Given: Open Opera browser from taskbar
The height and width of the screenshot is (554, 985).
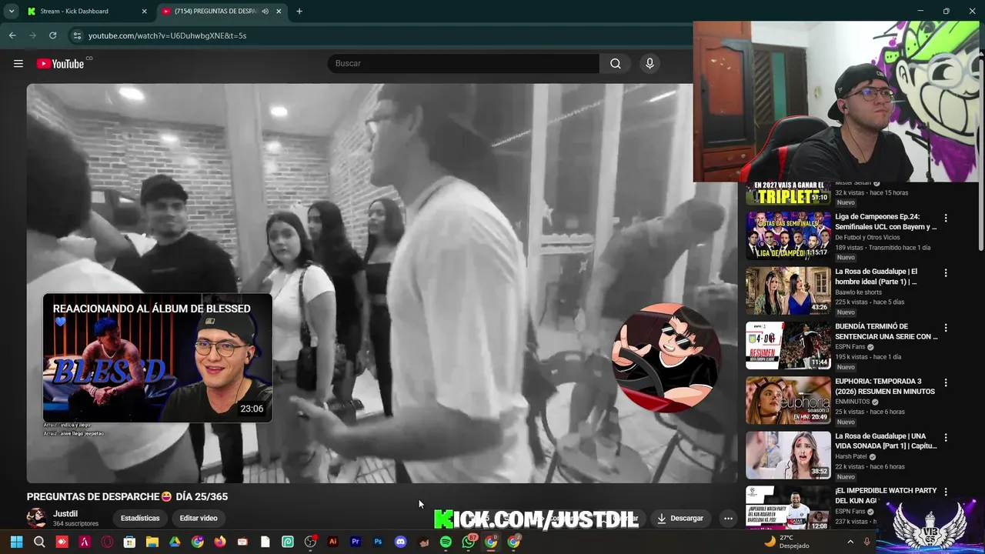Looking at the screenshot, I should coord(107,542).
